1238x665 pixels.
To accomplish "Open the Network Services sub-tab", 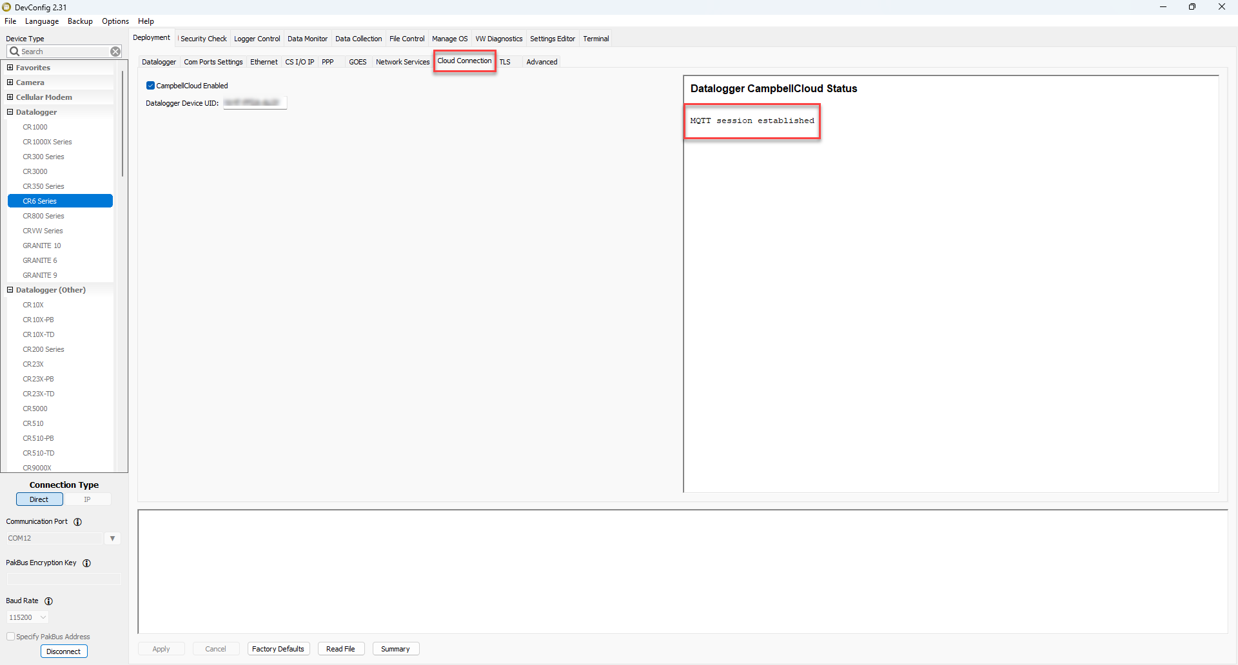I will click(x=402, y=62).
